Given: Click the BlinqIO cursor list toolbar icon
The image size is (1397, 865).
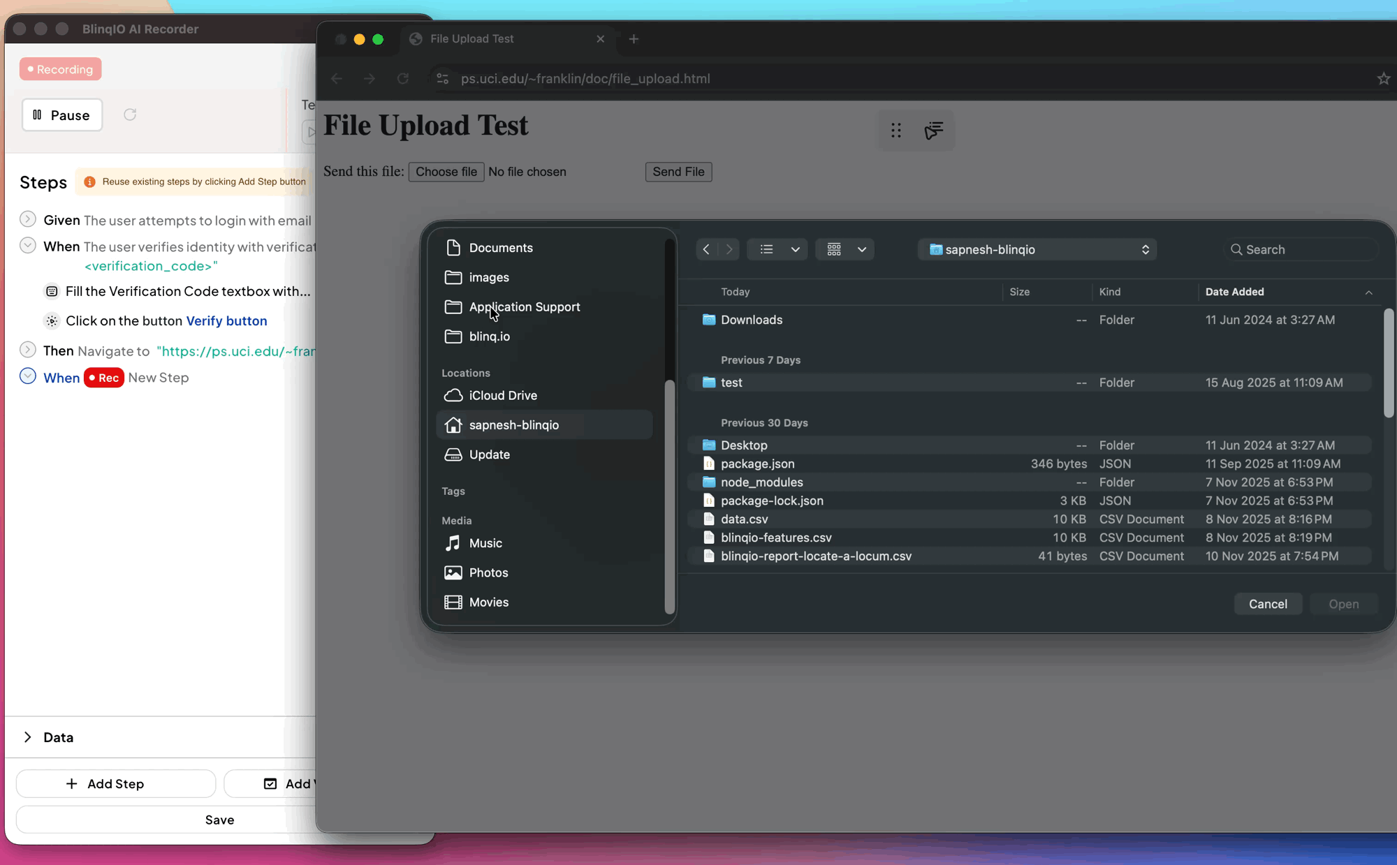Looking at the screenshot, I should [x=934, y=131].
